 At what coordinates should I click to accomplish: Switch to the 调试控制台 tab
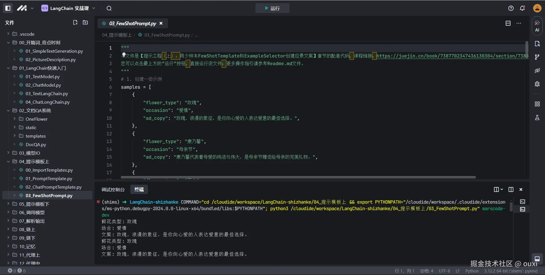coord(113,189)
